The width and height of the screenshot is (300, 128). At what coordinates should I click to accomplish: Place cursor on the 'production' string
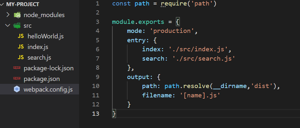[x=174, y=31]
